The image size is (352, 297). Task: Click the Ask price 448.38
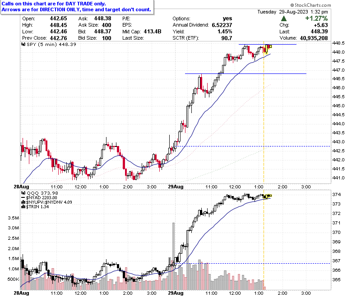(x=102, y=18)
